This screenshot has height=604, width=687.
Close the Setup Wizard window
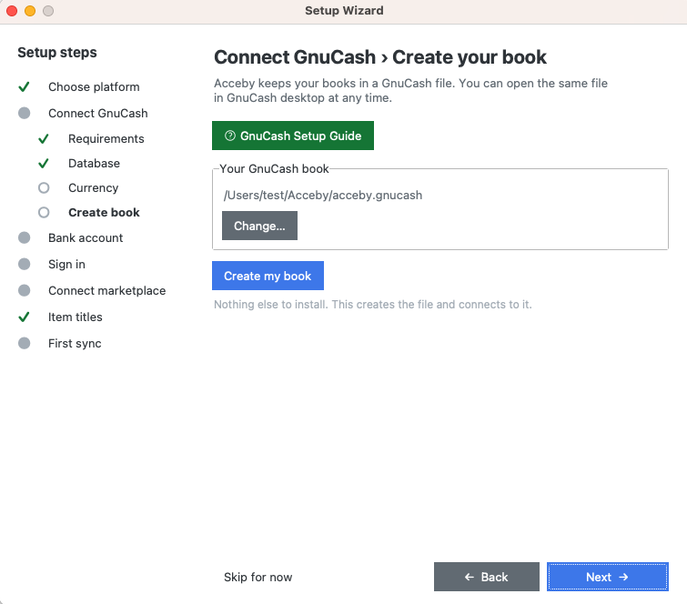12,11
